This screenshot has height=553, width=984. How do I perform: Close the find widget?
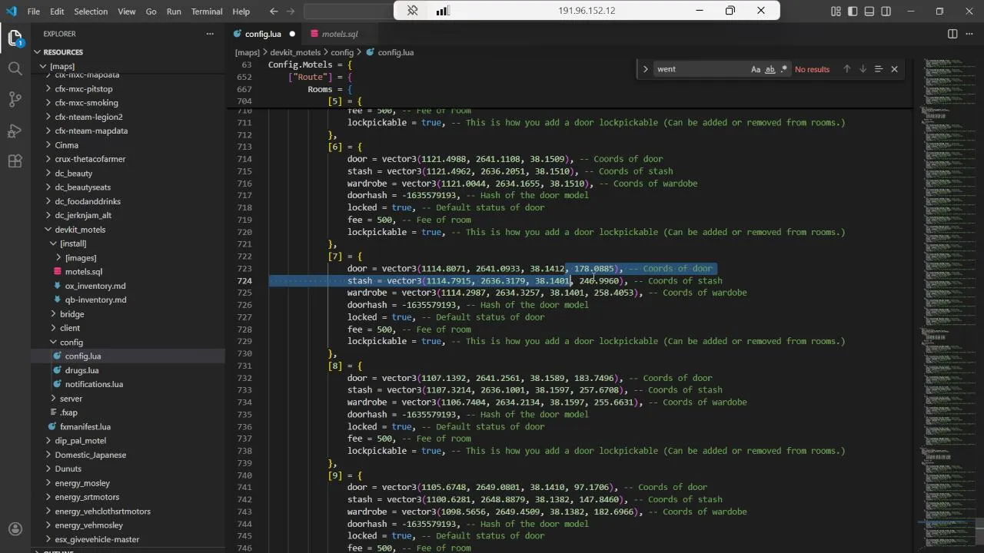(x=894, y=69)
